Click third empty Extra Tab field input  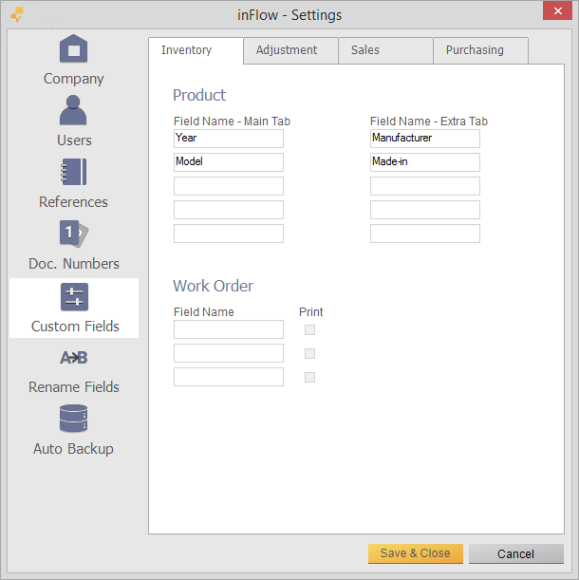coord(425,186)
